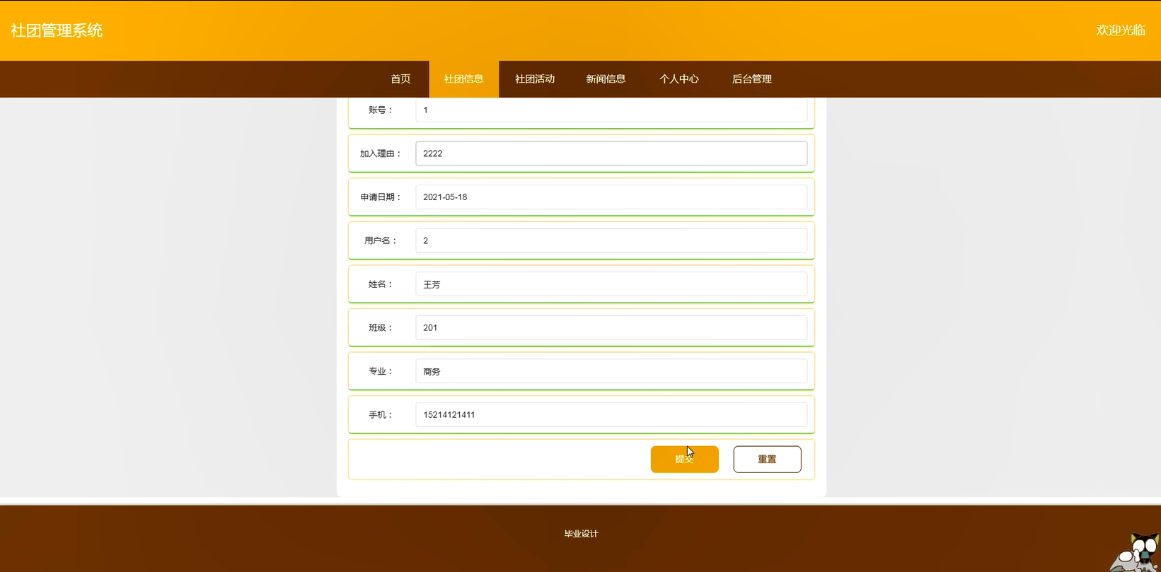
Task: Click the 班级 field showing 201
Action: (x=611, y=327)
